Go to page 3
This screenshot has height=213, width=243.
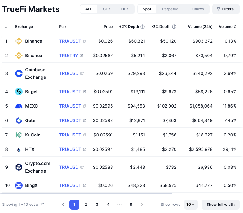[97, 205]
